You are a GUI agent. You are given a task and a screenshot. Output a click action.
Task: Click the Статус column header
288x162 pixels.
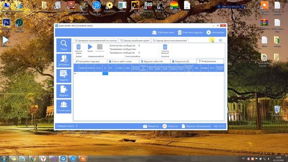[x=98, y=68]
